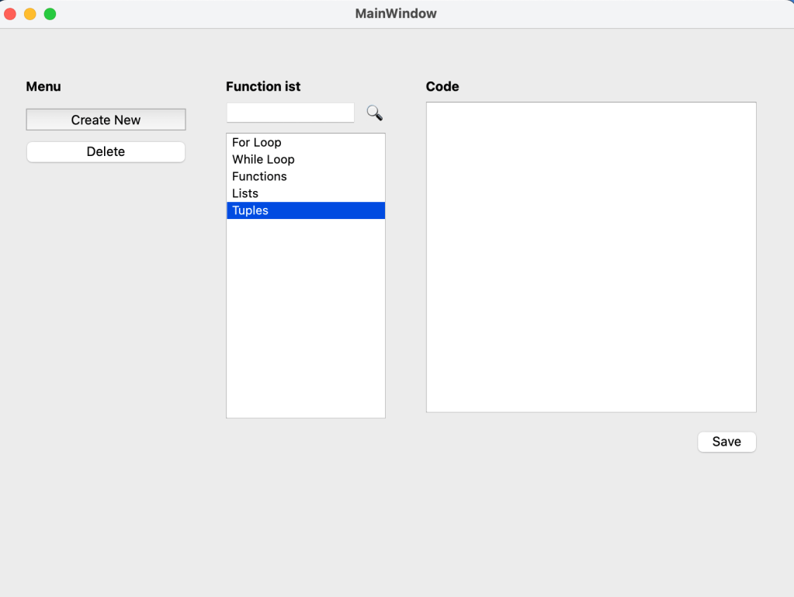Maximize the window using the green button

(50, 14)
